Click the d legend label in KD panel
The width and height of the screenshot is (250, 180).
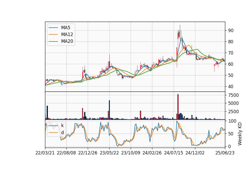click(x=62, y=133)
